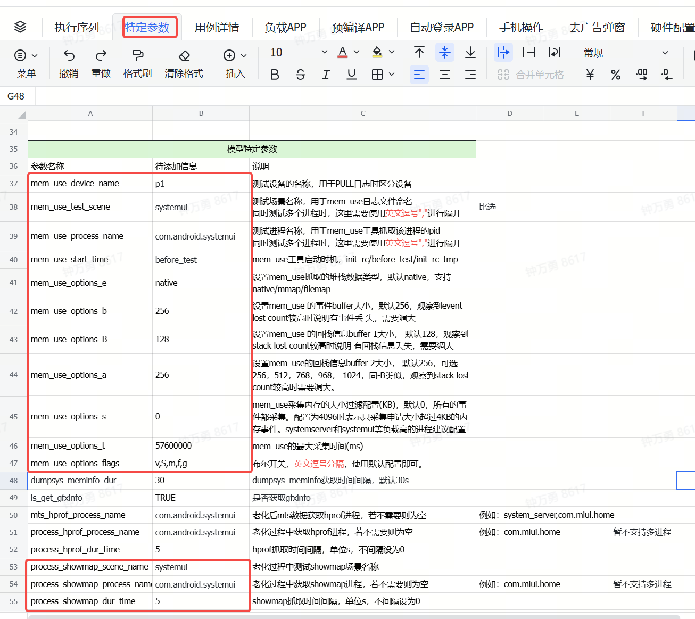Click cell dumpsys_meminfo_dur
The image size is (695, 619).
click(x=90, y=481)
